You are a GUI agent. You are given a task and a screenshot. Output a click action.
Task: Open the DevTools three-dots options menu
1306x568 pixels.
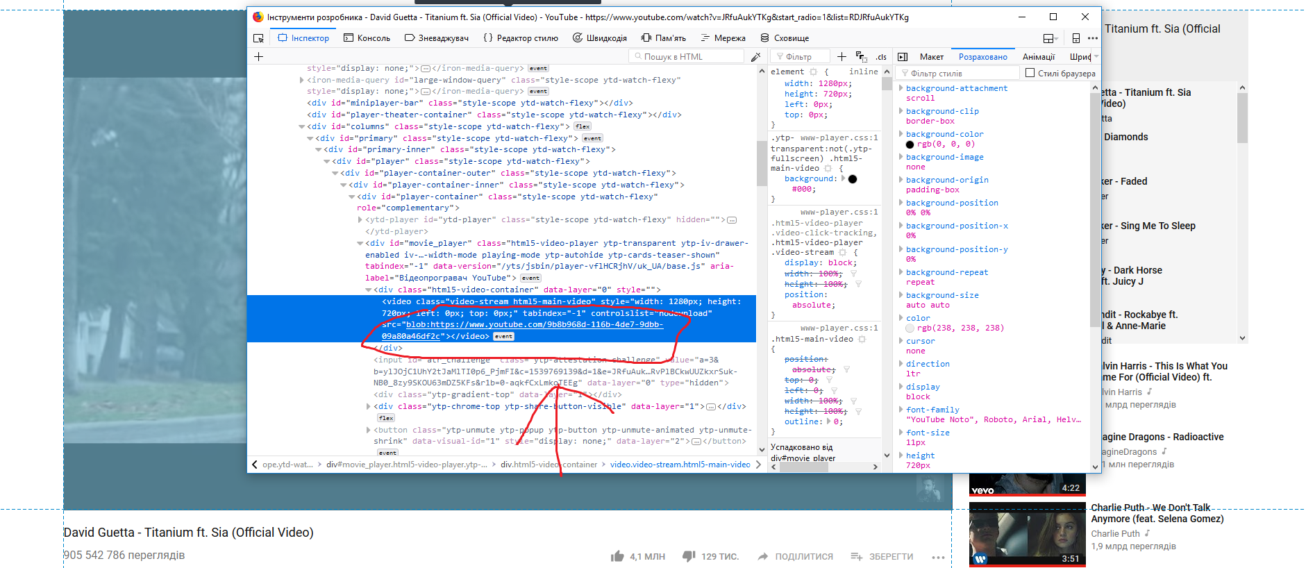(1093, 38)
